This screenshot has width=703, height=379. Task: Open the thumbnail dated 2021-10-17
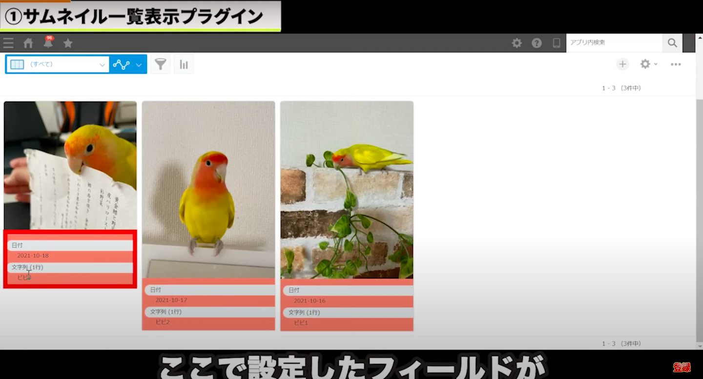pyautogui.click(x=208, y=189)
